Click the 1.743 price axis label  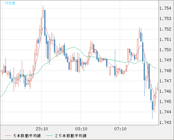point(165,122)
